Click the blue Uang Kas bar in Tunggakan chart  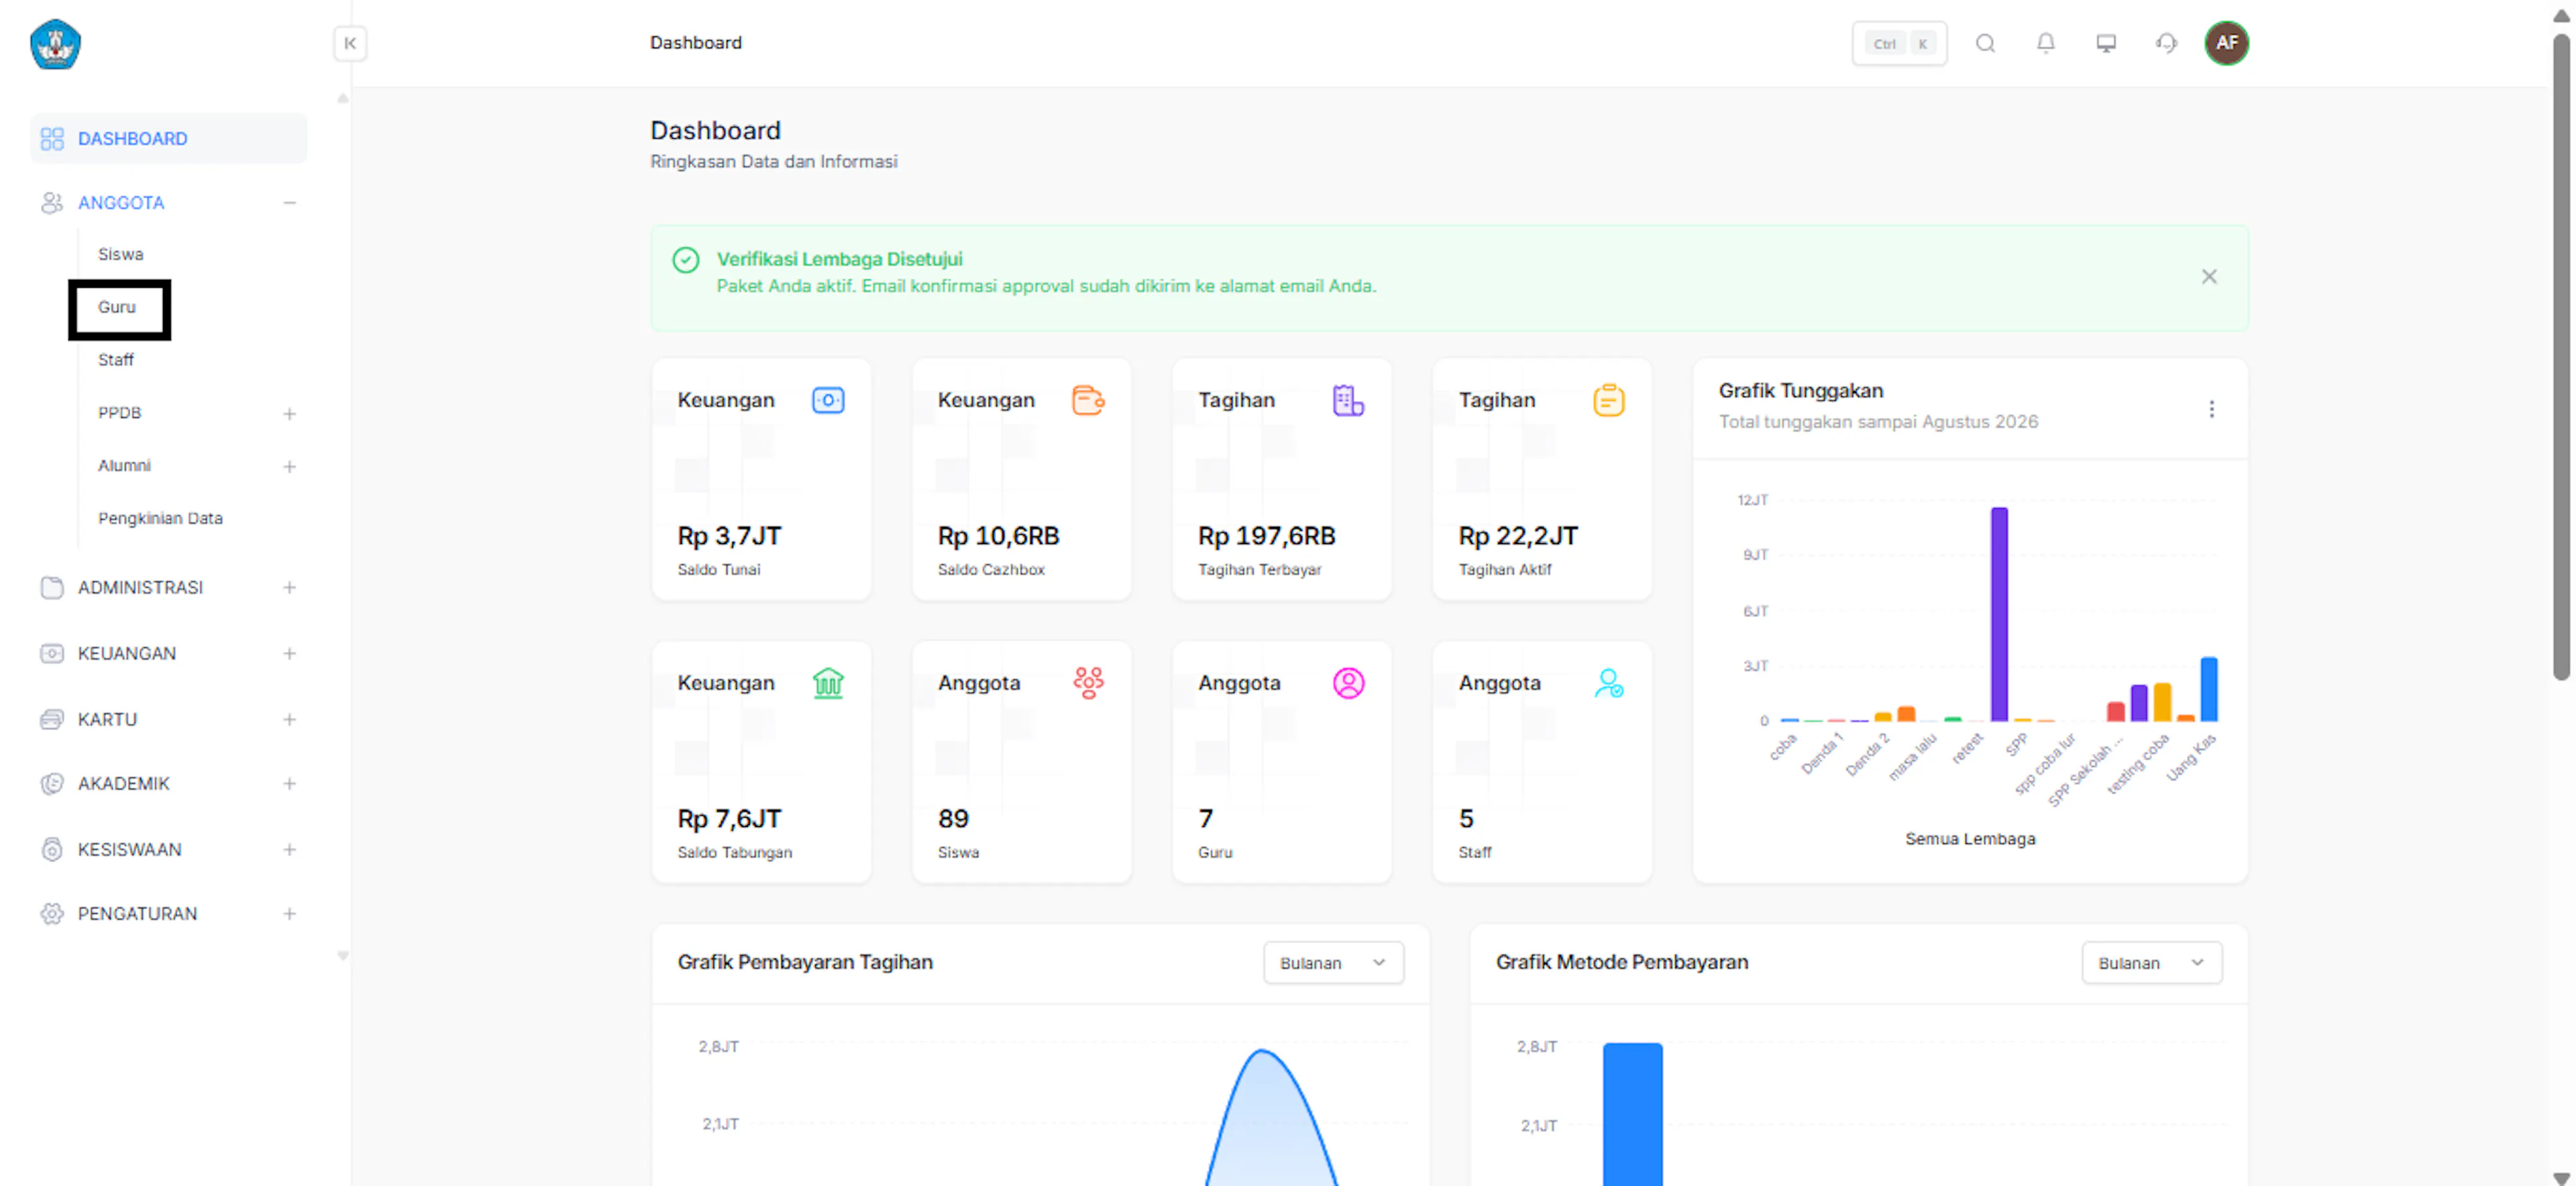point(2208,689)
